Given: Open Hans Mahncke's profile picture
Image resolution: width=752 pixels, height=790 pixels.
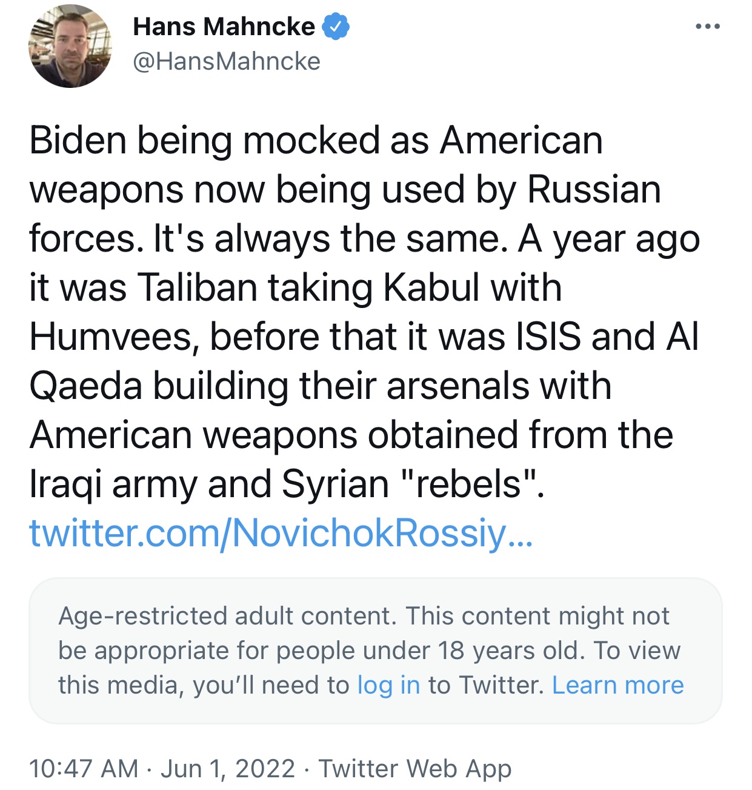Looking at the screenshot, I should (x=70, y=46).
